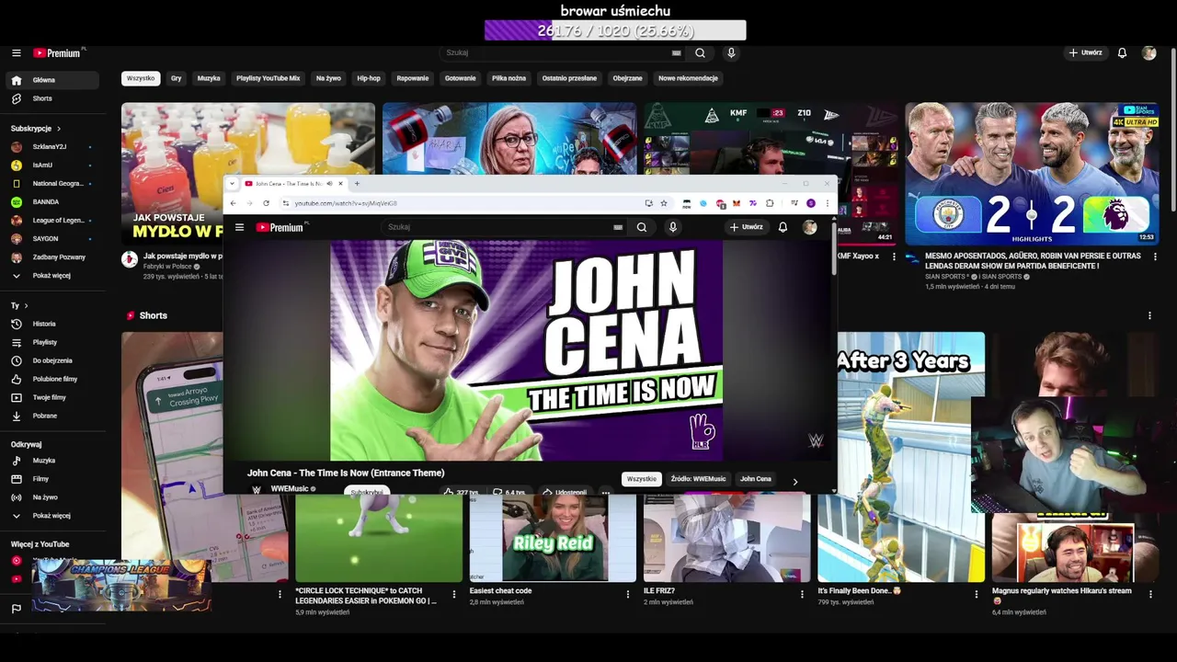The height and width of the screenshot is (662, 1177).
Task: Mute the John Cena tab via speaker icon
Action: coord(329,184)
